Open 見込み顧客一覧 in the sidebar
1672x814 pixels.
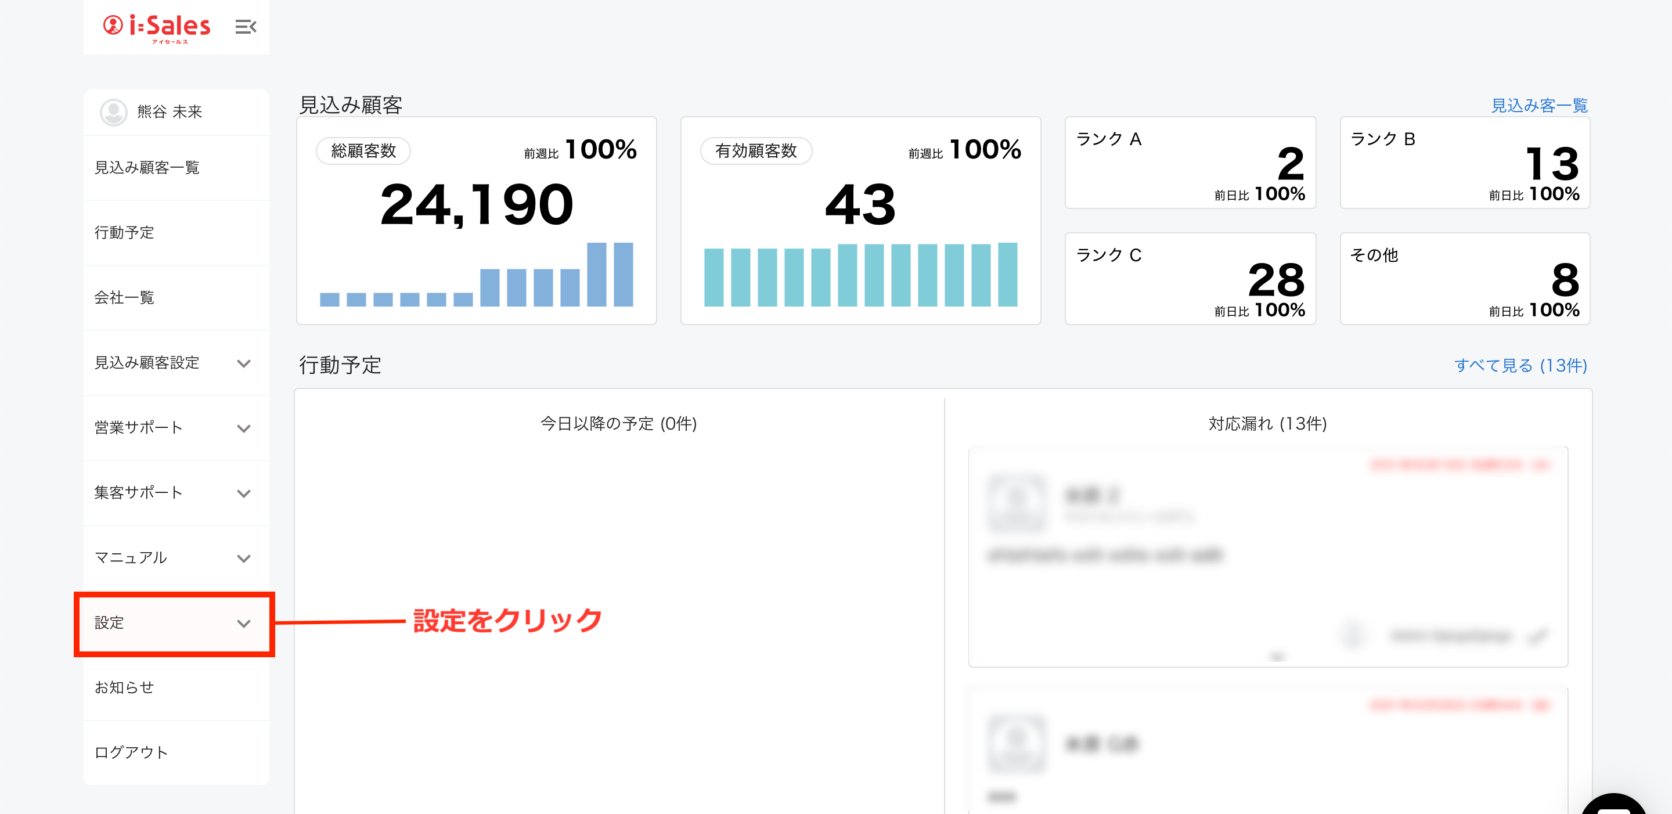click(x=147, y=167)
